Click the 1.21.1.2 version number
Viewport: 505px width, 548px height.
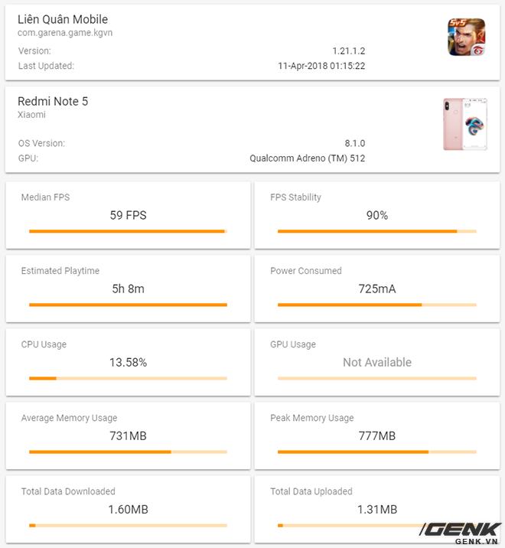point(349,51)
